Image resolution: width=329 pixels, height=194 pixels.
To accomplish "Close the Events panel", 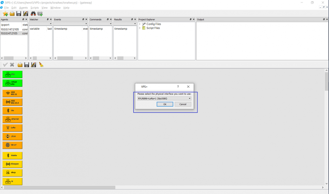I will [86, 19].
